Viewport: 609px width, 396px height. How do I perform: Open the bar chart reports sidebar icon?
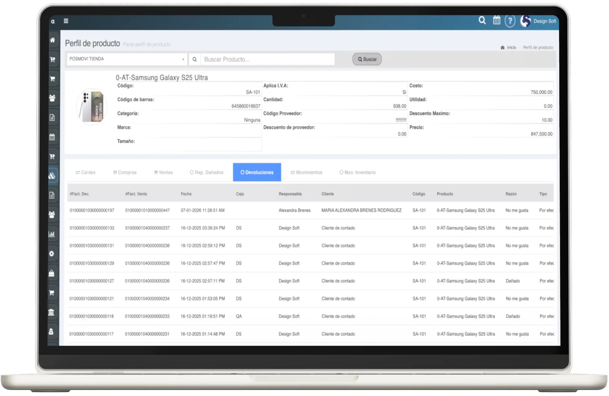click(52, 234)
